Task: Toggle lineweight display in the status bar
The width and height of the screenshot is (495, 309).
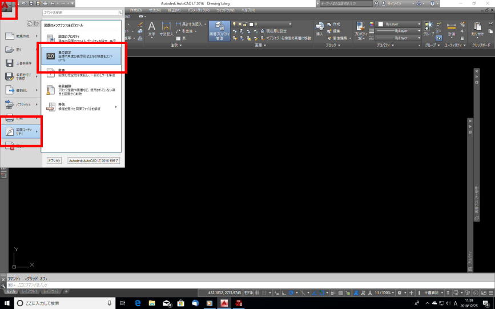Action: (333, 293)
